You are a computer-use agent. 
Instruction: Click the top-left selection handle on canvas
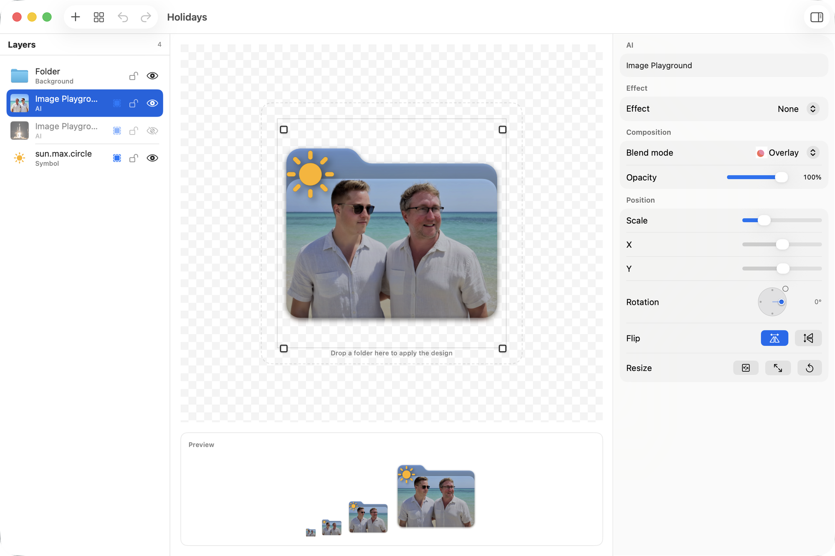coord(284,129)
